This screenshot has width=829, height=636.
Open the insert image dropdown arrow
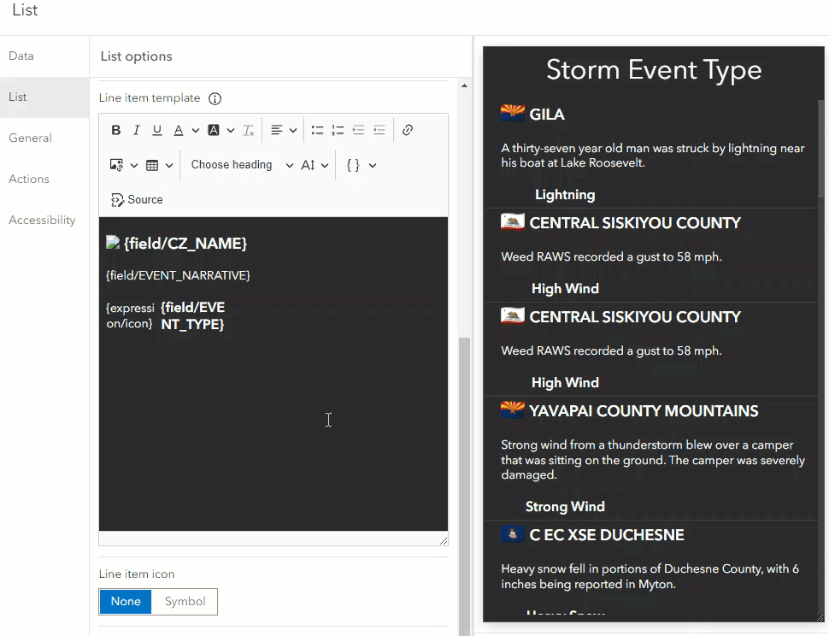(x=134, y=165)
